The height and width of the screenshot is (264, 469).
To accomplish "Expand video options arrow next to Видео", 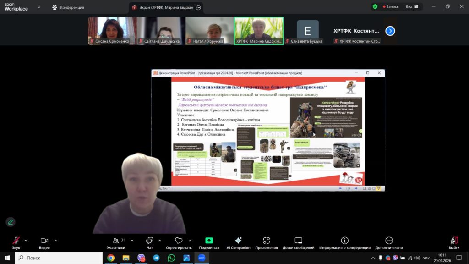I will point(56,240).
